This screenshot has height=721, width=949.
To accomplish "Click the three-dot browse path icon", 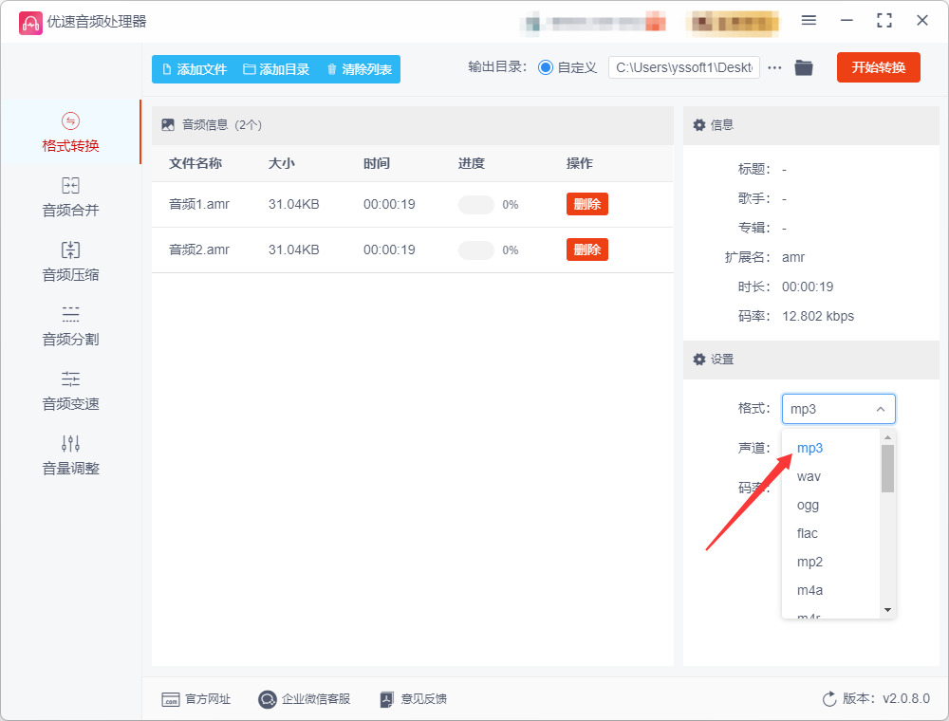I will pos(774,67).
